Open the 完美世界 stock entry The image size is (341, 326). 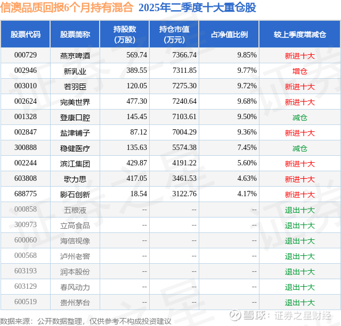click(x=75, y=102)
